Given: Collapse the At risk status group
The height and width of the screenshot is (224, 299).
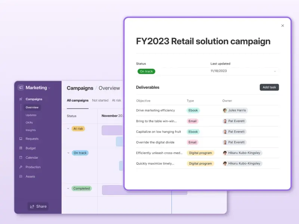Looking at the screenshot, I should tap(68, 128).
